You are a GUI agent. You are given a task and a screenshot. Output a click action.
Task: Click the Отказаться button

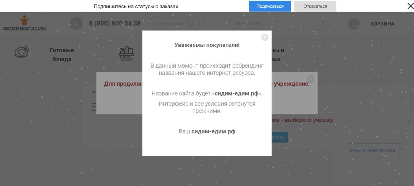pos(315,6)
